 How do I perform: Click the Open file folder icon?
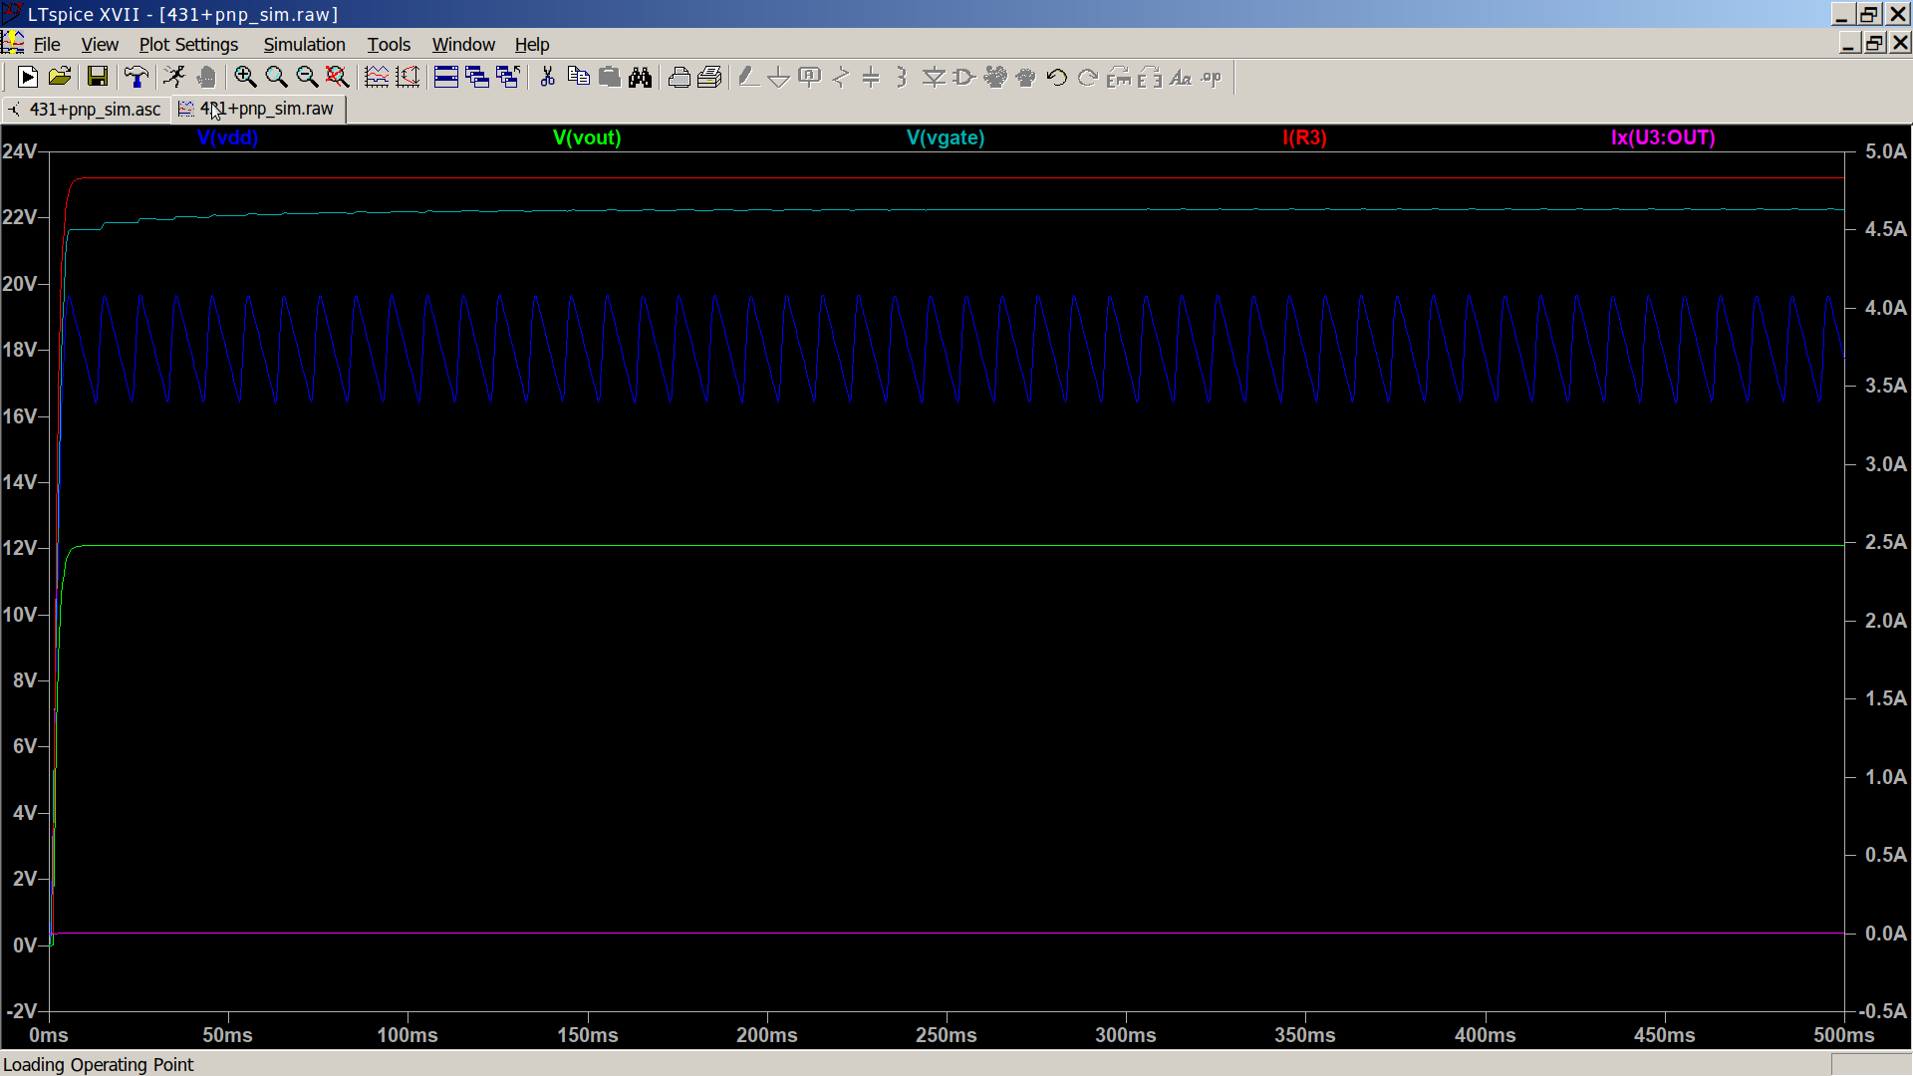pos(60,77)
